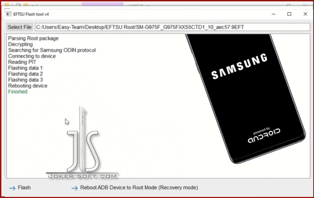Click the 'Rebooting device' log line
Viewport: 314px width, 198px height.
pyautogui.click(x=28, y=86)
